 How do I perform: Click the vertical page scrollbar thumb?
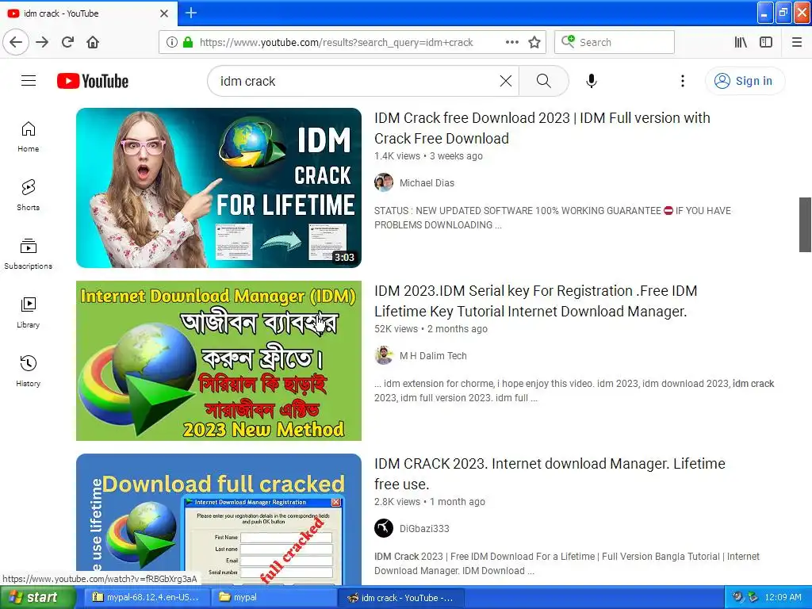[x=805, y=224]
